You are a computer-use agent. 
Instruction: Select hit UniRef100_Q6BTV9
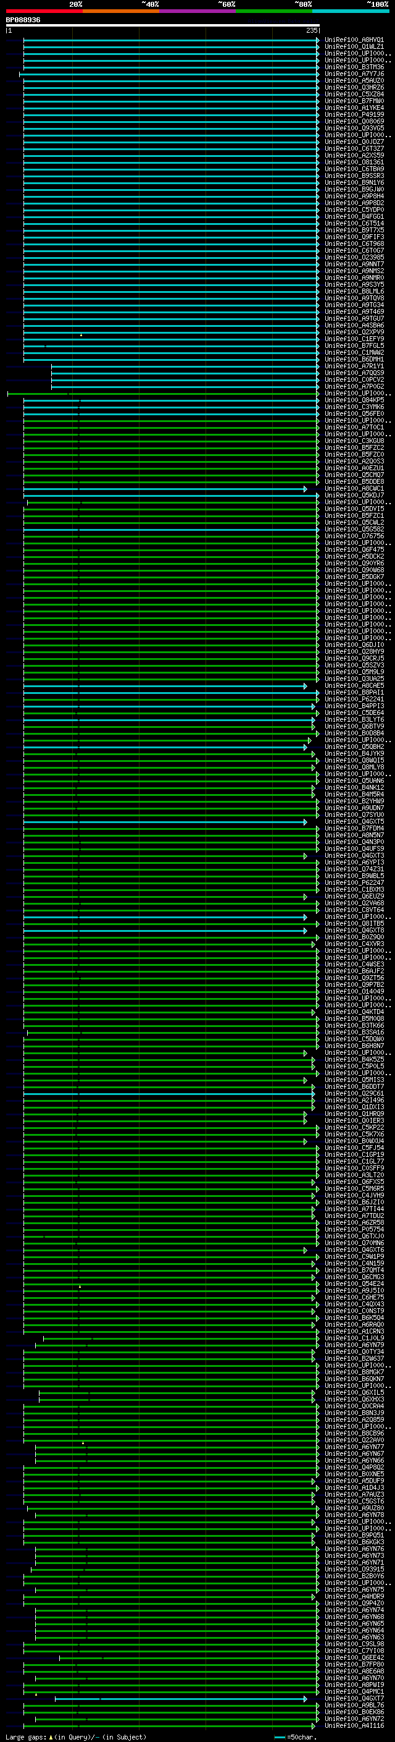[x=354, y=726]
